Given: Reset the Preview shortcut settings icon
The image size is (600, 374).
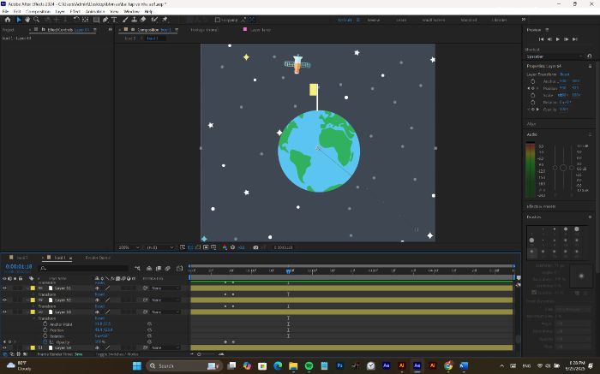Looking at the screenshot, I should point(590,56).
